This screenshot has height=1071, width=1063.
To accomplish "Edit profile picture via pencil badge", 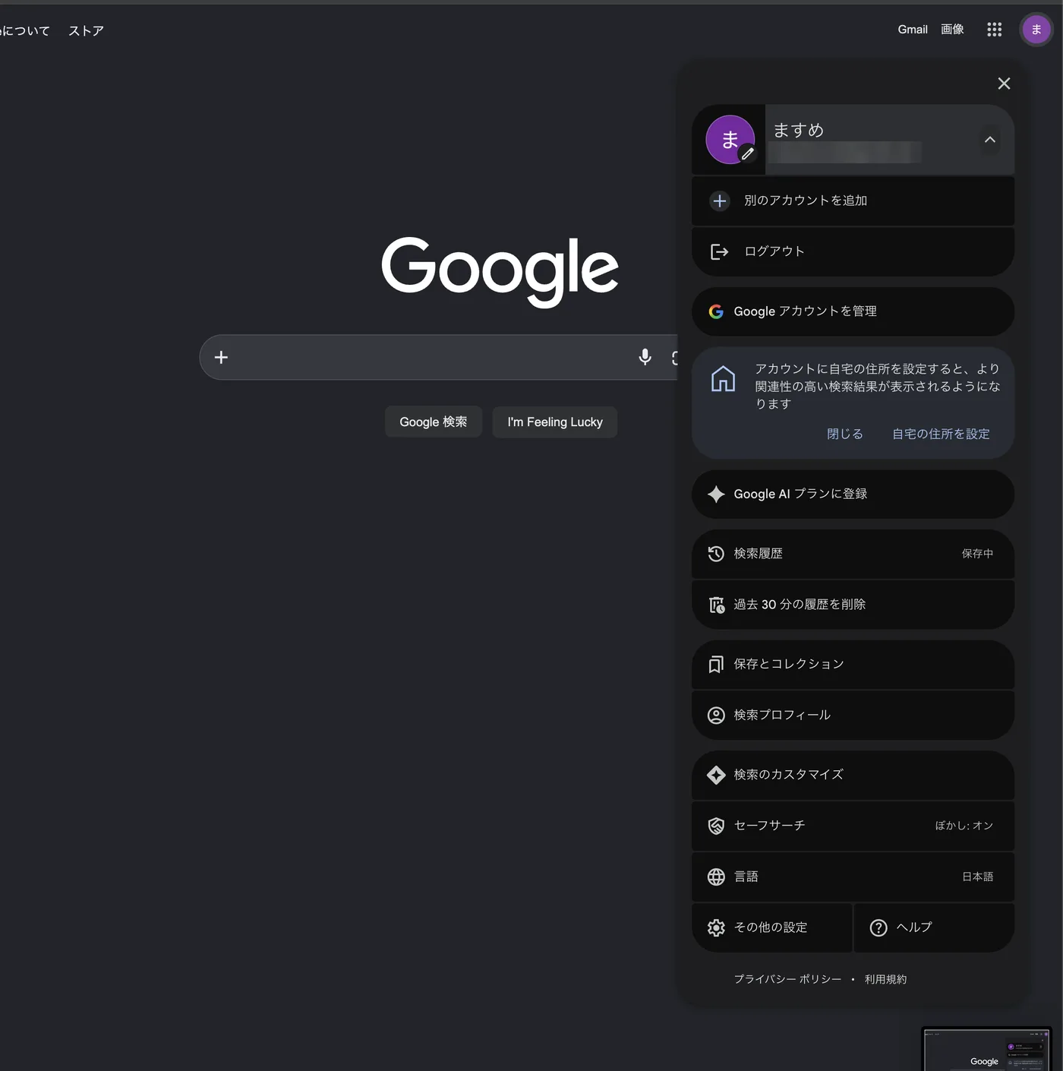I will click(x=748, y=153).
